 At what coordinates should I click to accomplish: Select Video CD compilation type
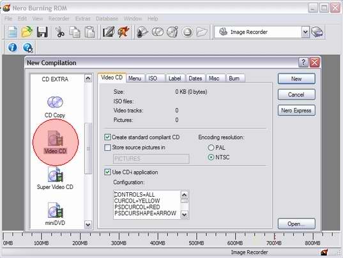55,142
